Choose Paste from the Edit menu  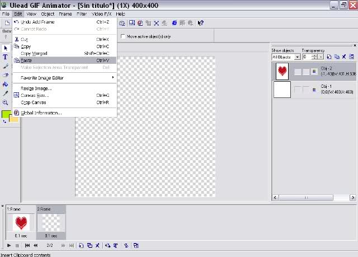65,60
